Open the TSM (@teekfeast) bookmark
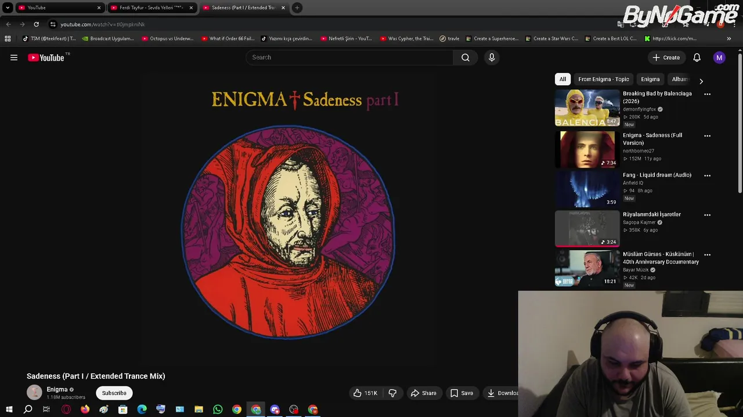743x417 pixels. coord(49,39)
